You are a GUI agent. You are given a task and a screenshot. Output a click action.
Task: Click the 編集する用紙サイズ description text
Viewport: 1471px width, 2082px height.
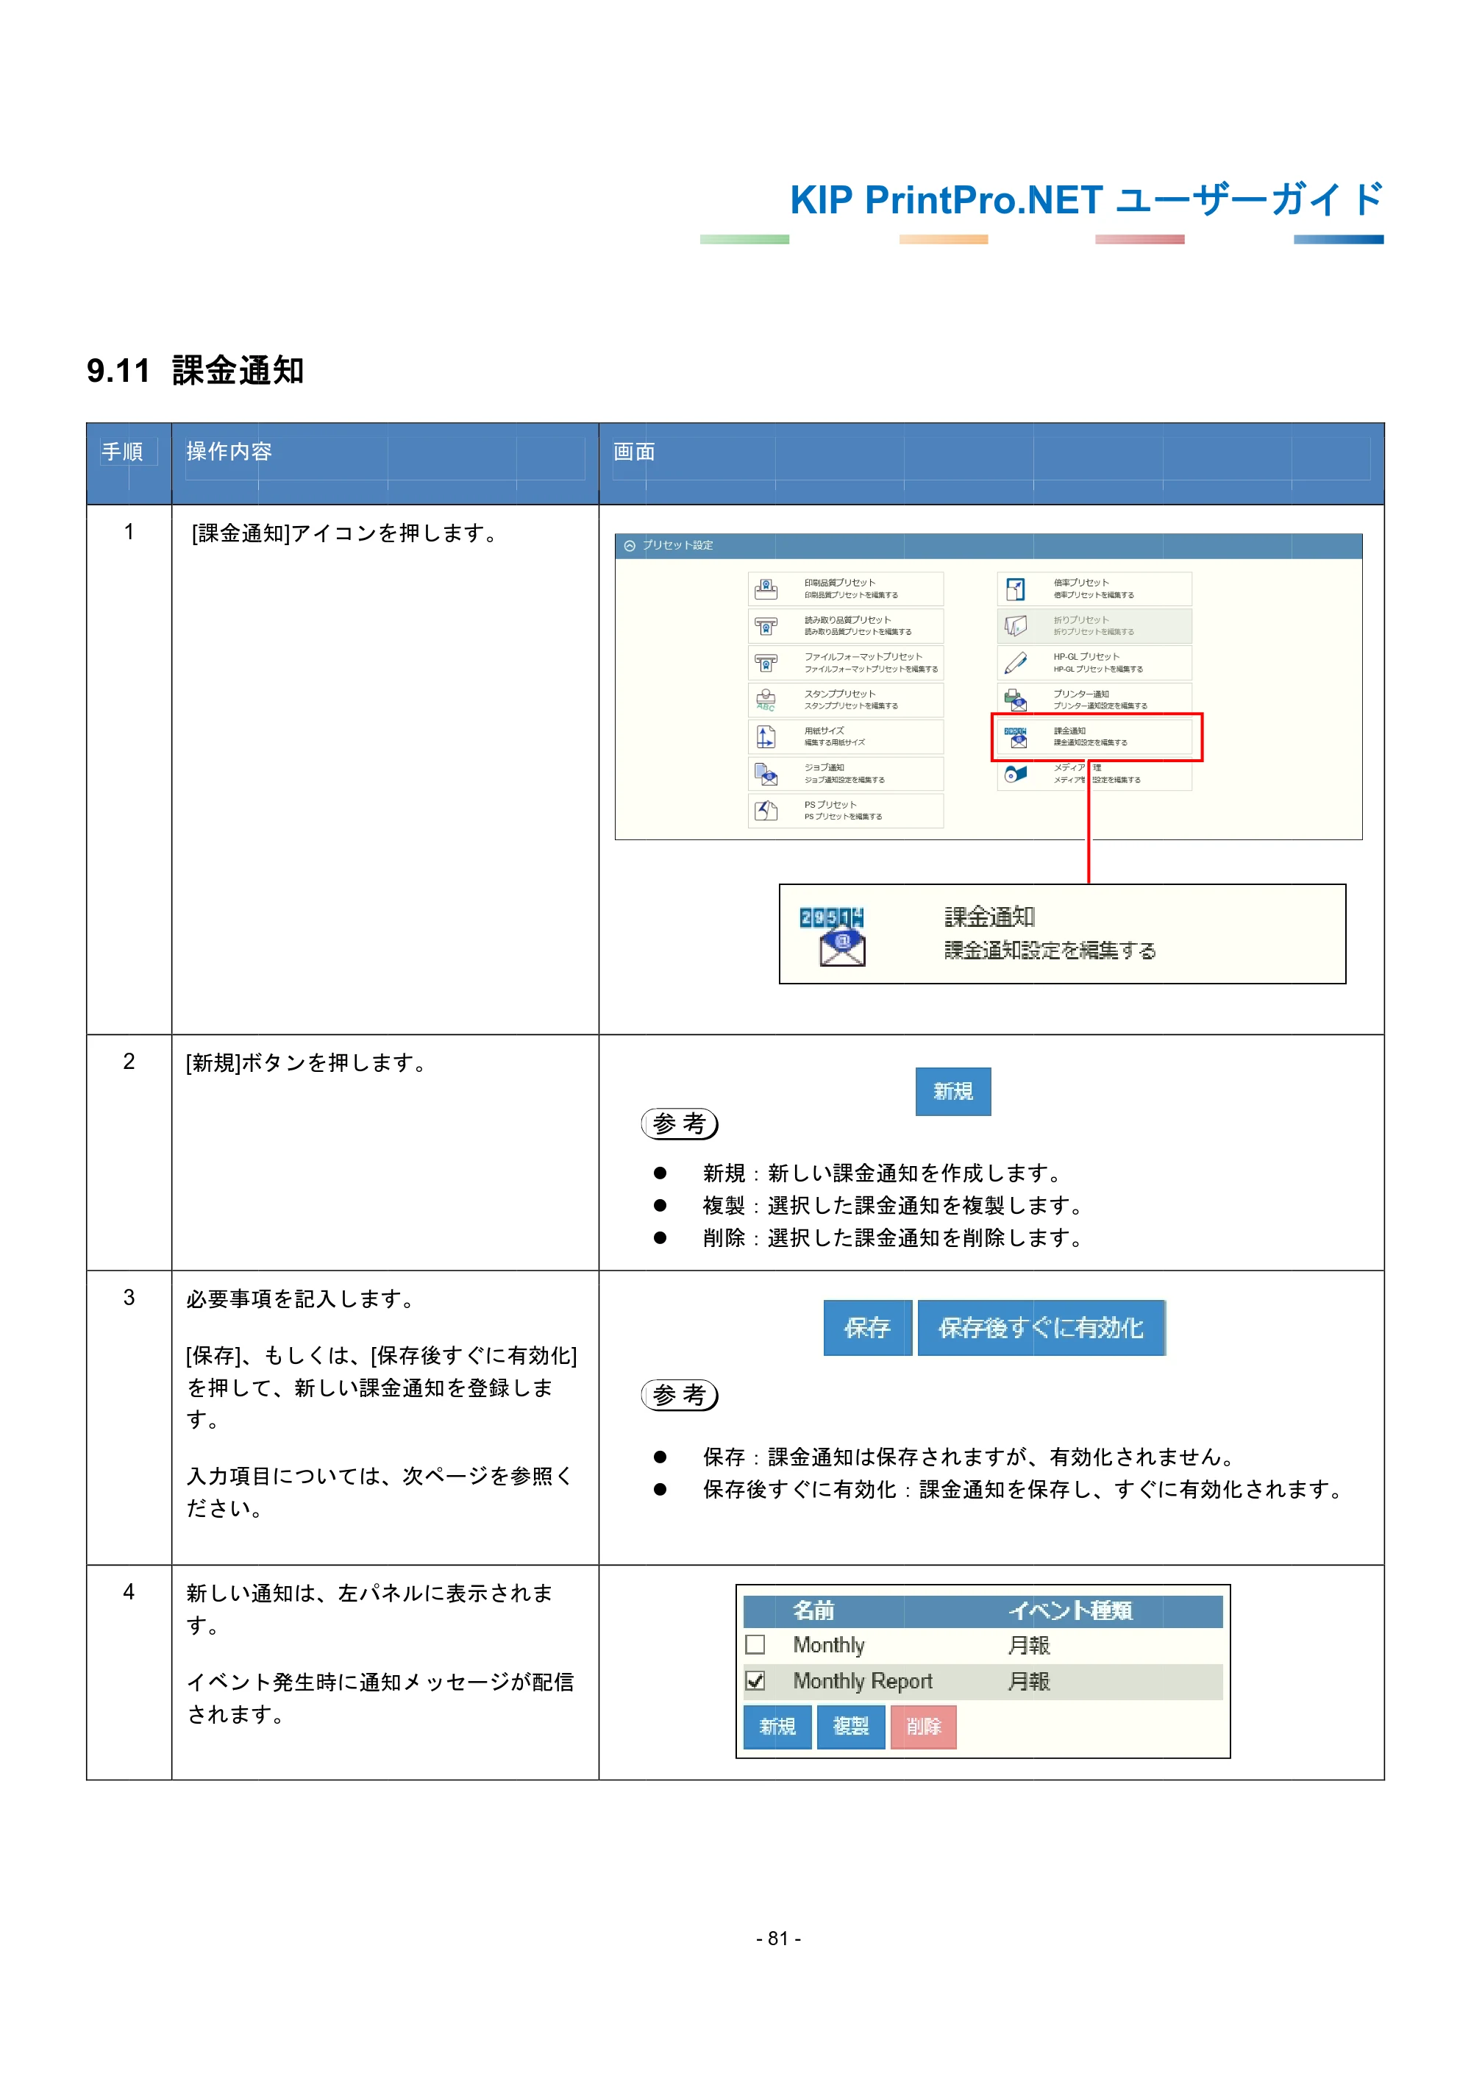[834, 742]
